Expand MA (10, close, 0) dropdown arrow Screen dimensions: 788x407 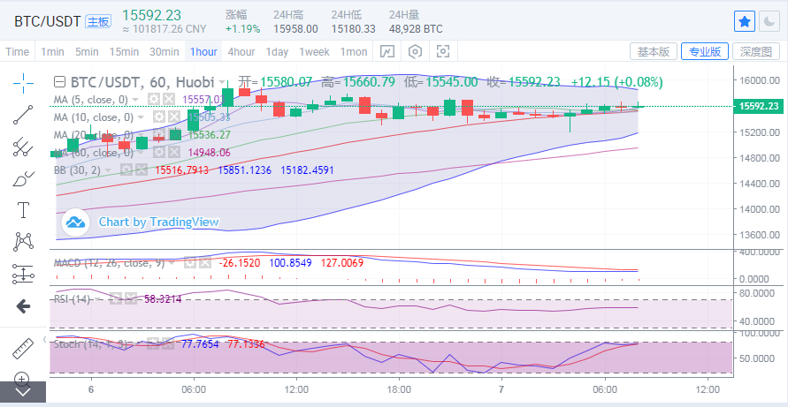pyautogui.click(x=141, y=117)
